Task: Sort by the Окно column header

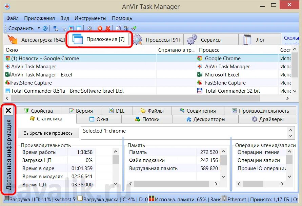Action: tap(80, 50)
